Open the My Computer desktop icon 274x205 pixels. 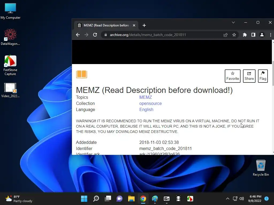(10, 11)
